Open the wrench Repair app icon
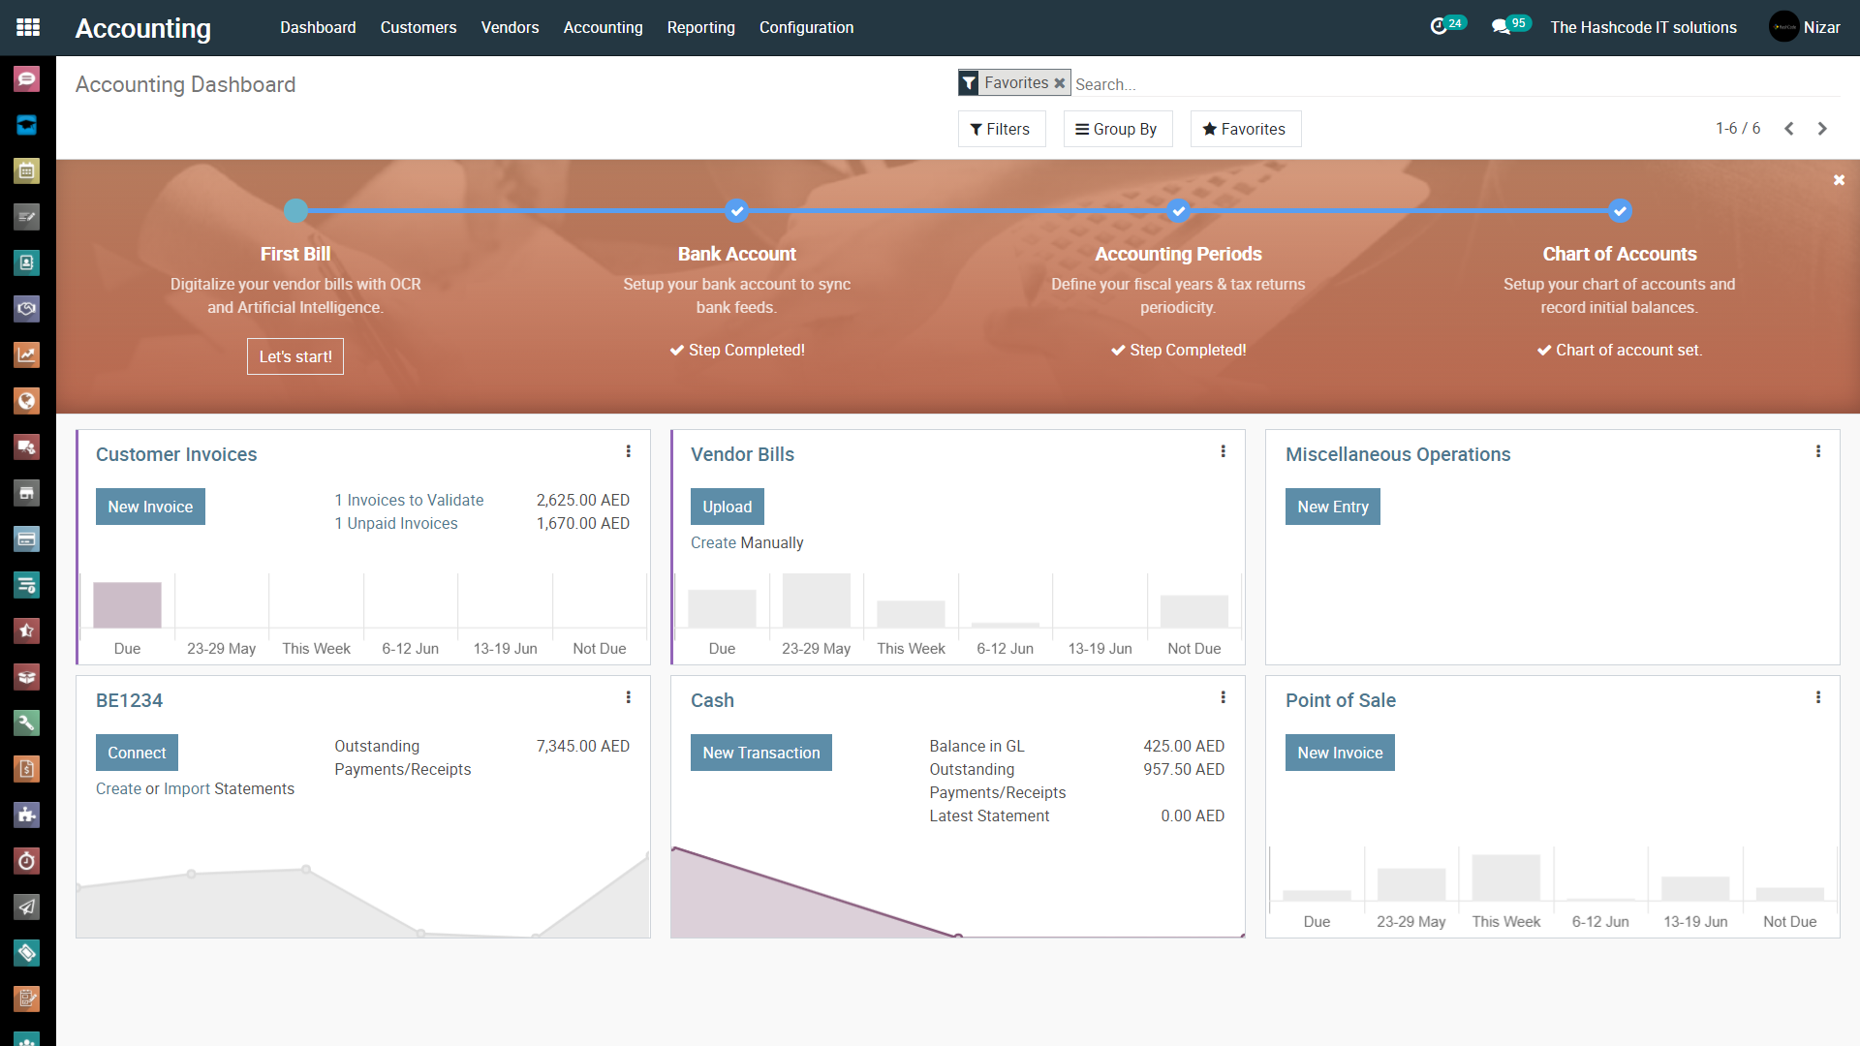This screenshot has height=1046, width=1860. [x=26, y=723]
